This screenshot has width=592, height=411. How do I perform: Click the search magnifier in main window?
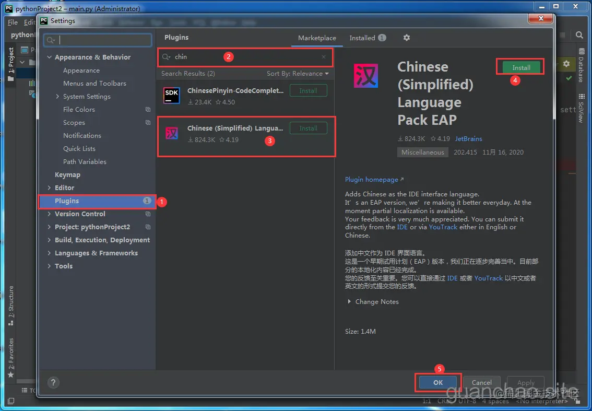coord(579,35)
